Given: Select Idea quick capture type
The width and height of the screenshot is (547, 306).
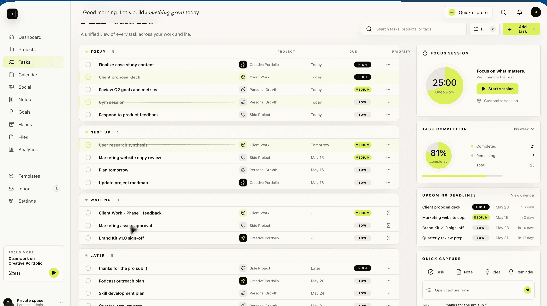Looking at the screenshot, I should [493, 272].
